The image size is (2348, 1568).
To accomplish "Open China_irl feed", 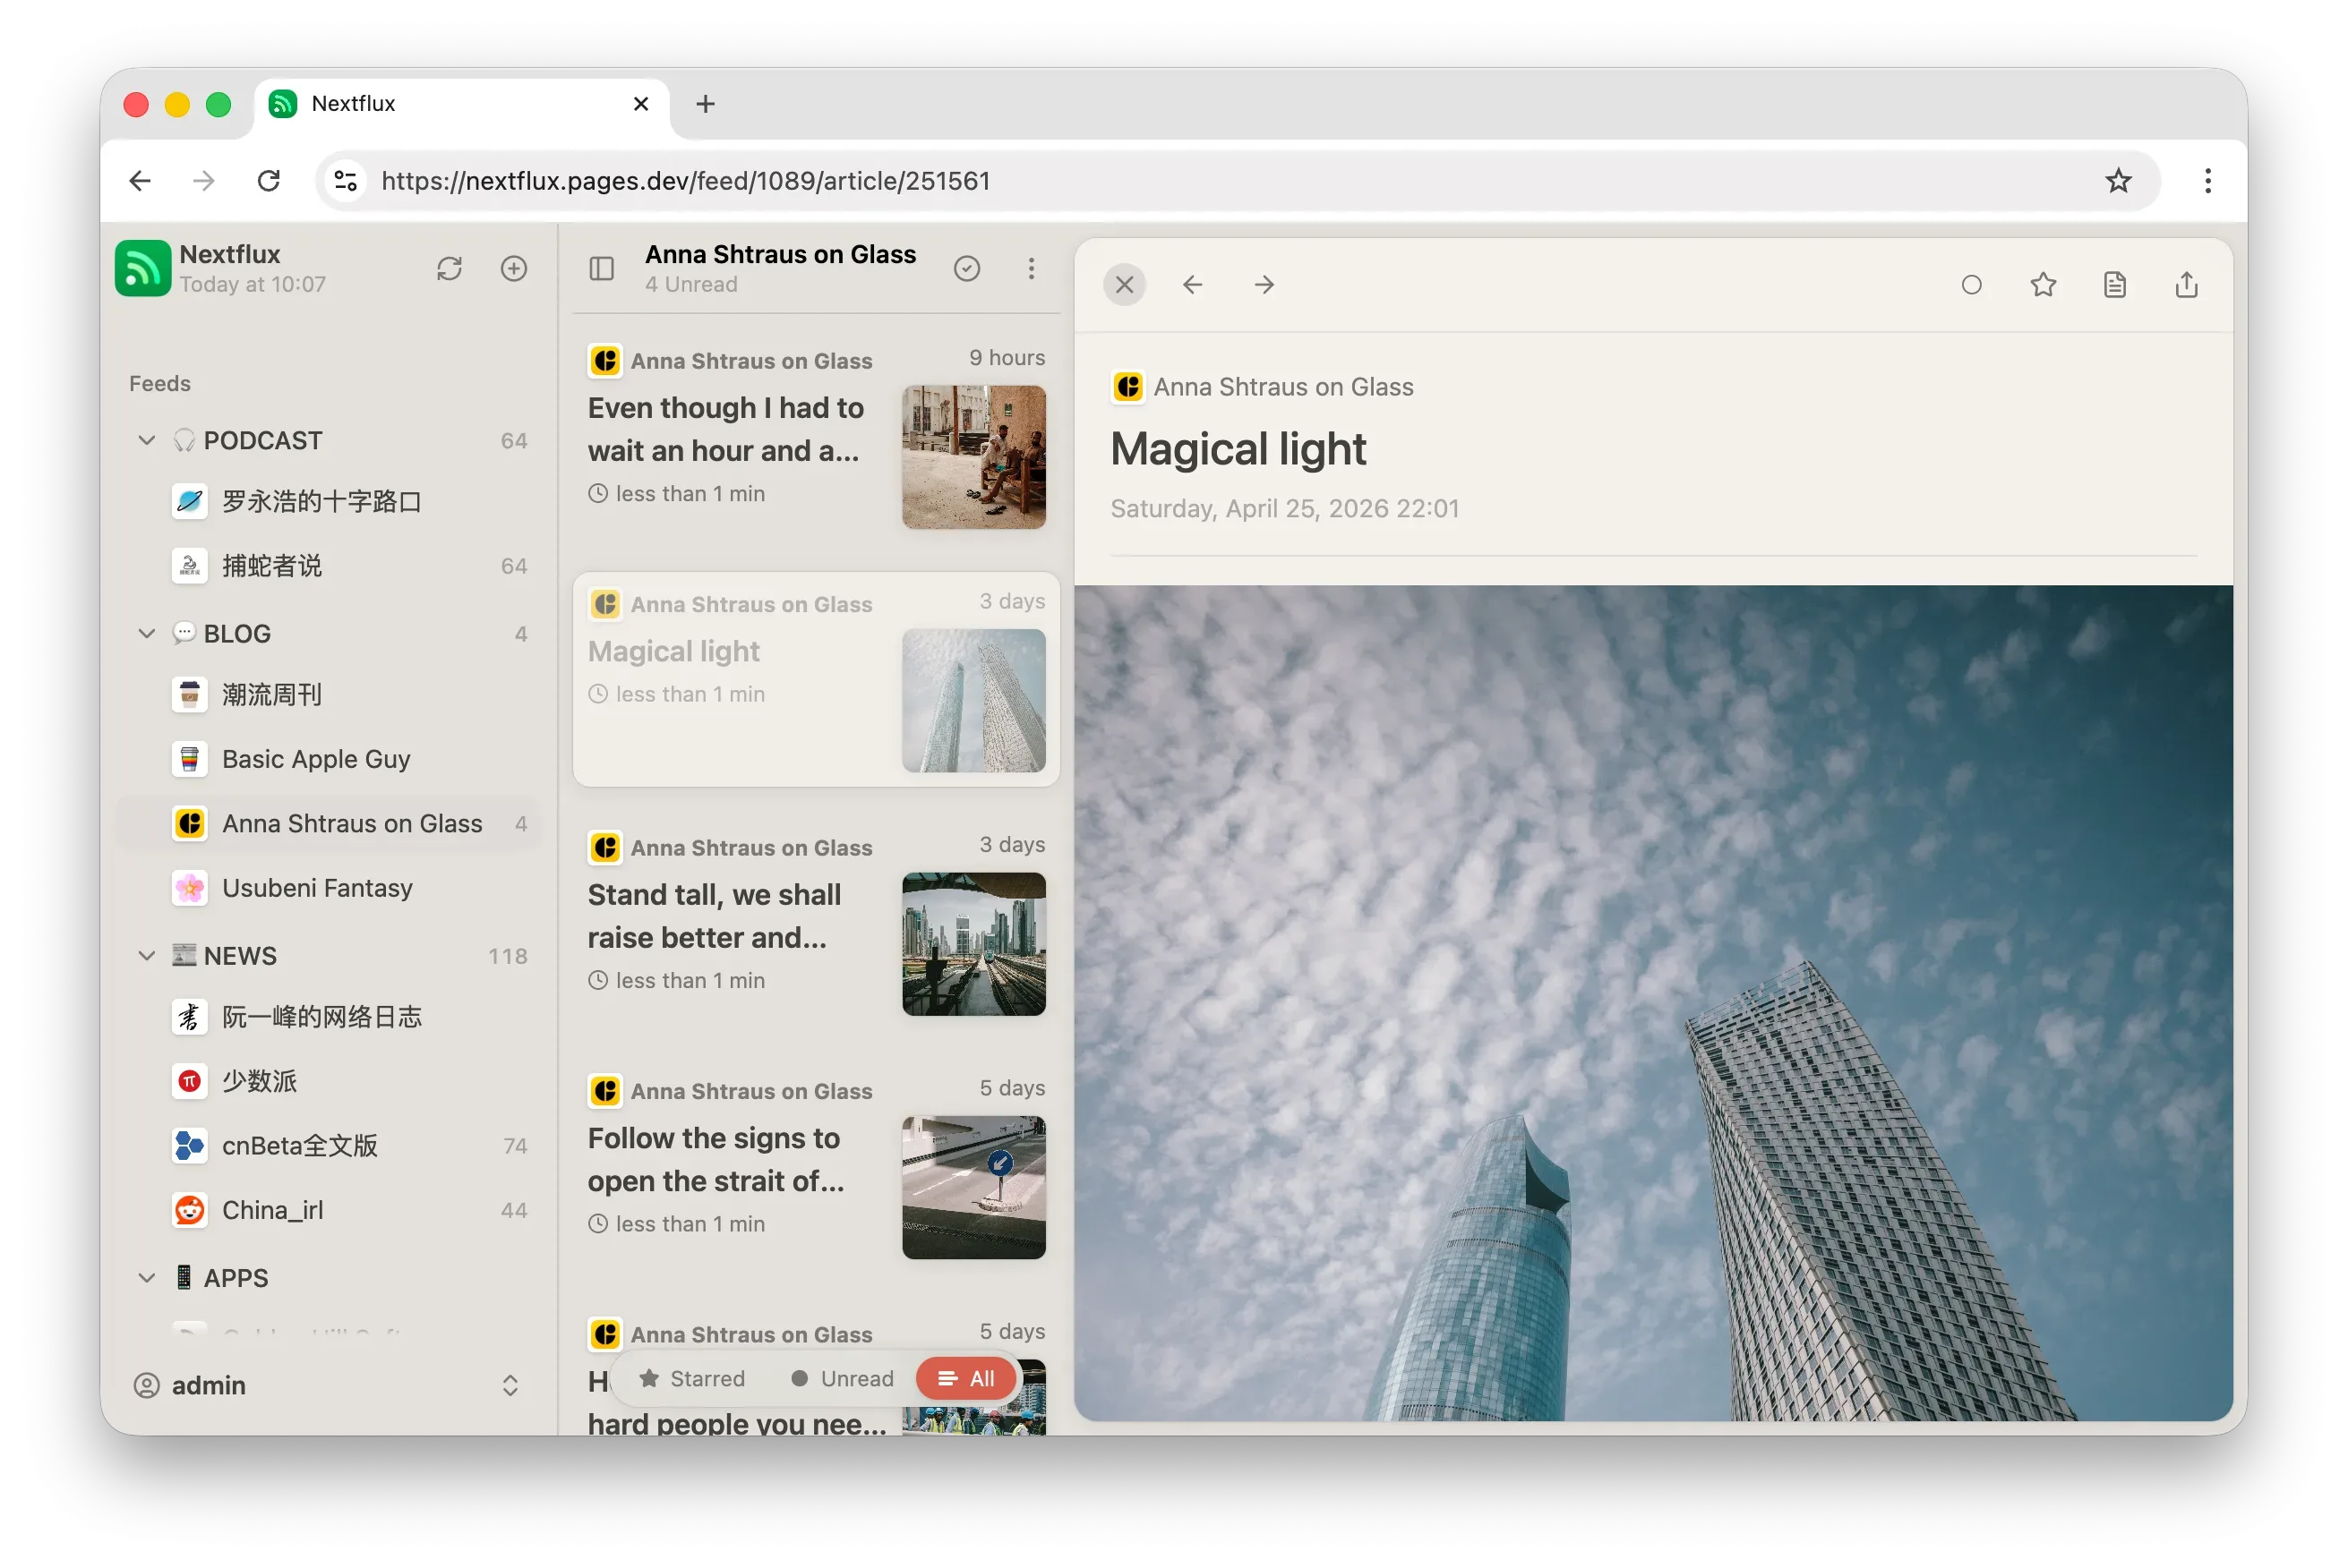I will [328, 1210].
